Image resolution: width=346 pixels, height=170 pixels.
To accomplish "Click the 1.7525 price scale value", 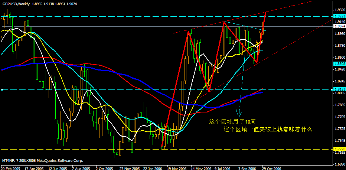I will coord(339,129).
